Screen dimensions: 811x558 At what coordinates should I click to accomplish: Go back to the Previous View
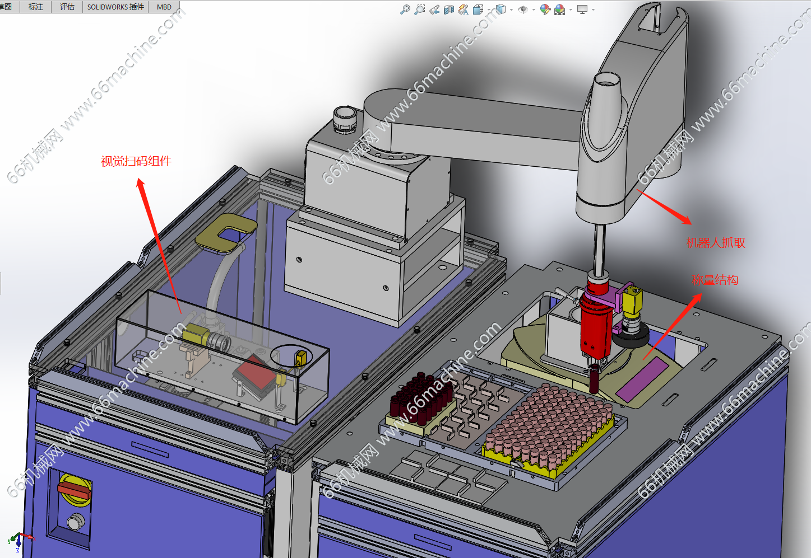pyautogui.click(x=434, y=10)
